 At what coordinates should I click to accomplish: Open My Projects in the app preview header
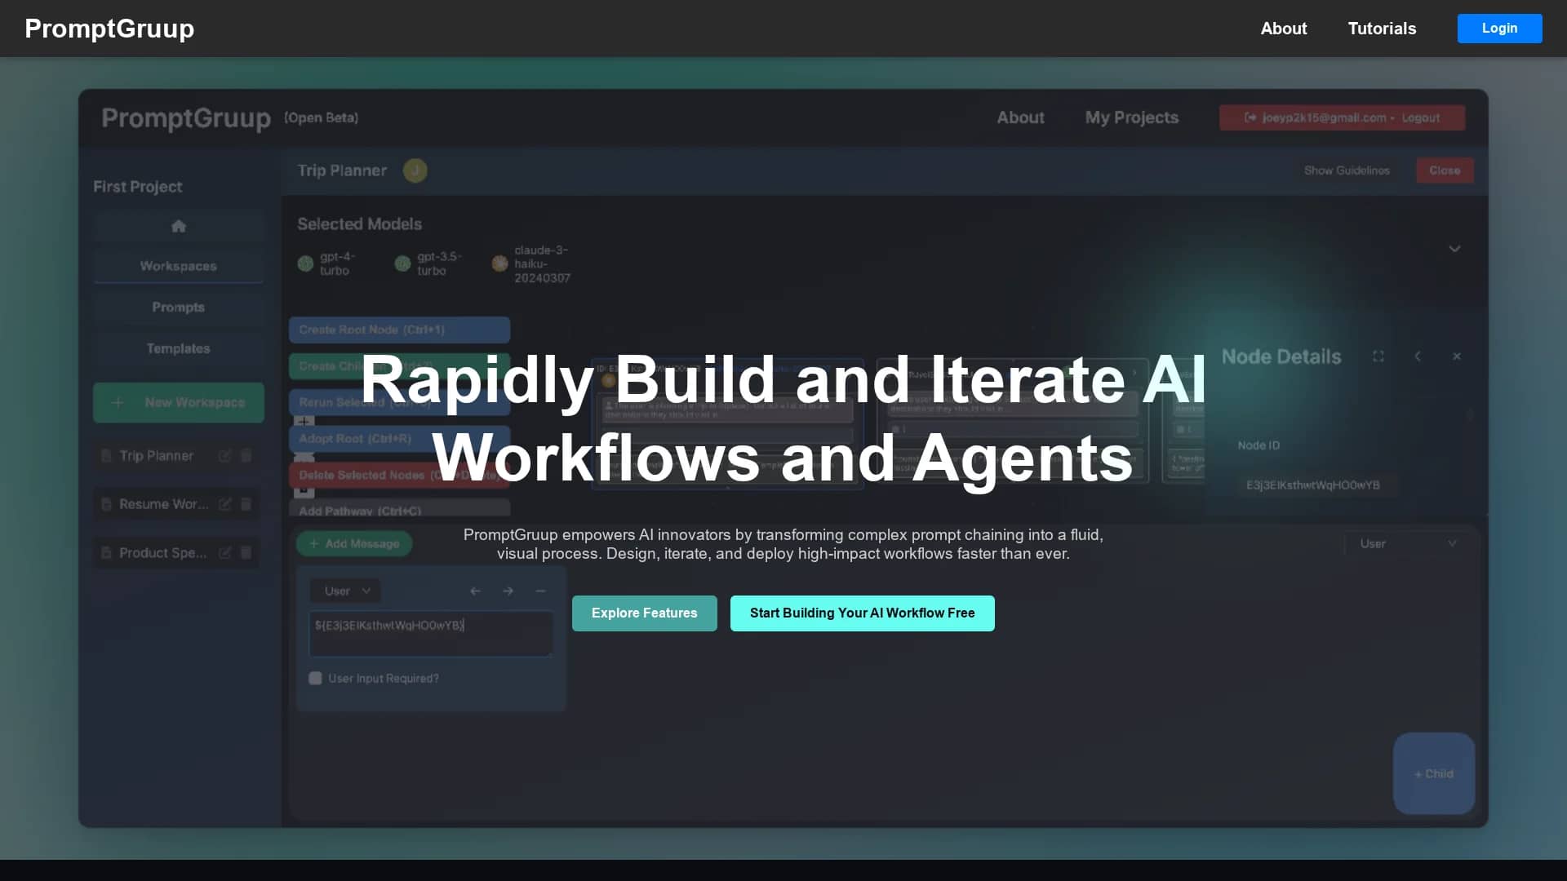click(1131, 117)
